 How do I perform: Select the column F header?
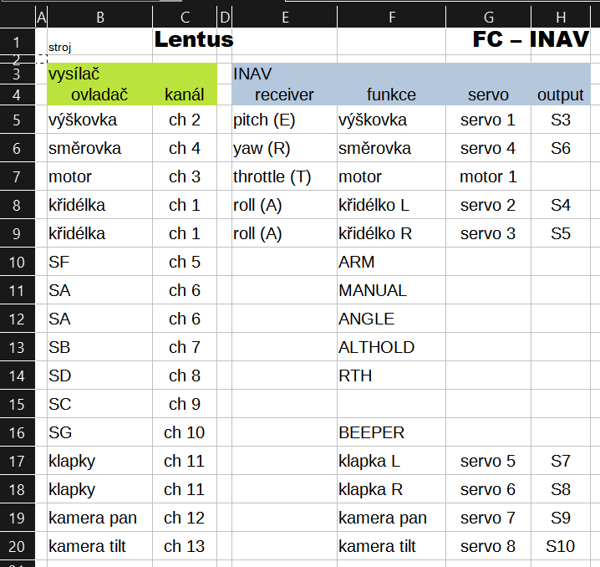point(391,16)
